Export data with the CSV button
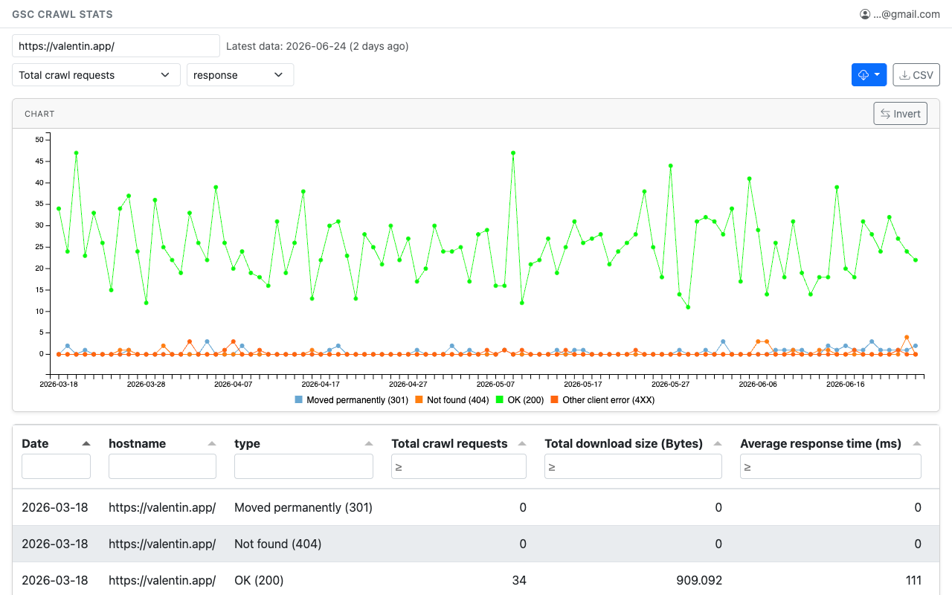952x595 pixels. click(x=916, y=75)
